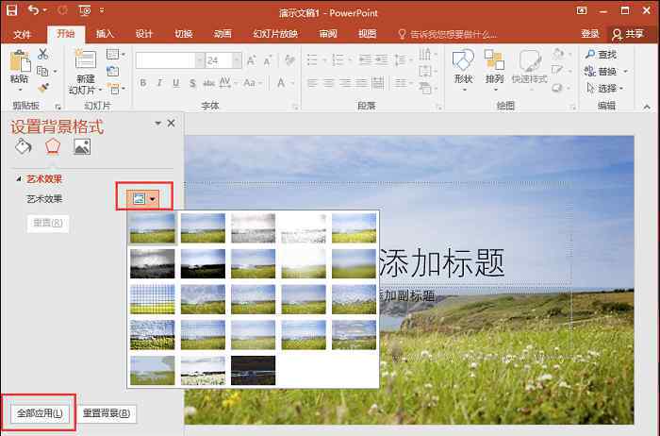Click the Save icon in title bar
This screenshot has height=436, width=660.
pos(11,11)
